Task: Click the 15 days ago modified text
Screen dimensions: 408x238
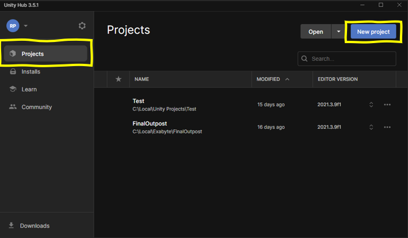Action: coord(271,105)
